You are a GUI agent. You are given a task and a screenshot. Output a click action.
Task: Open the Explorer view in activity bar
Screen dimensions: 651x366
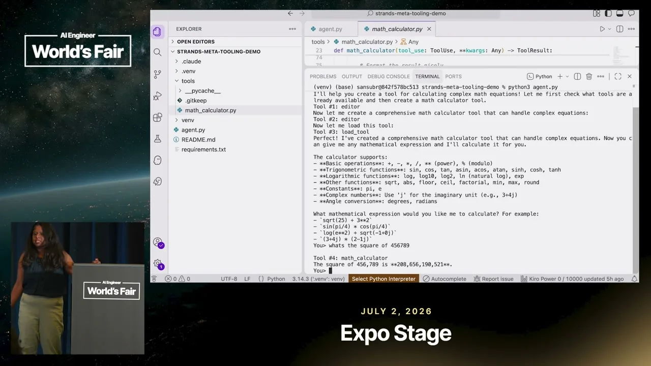click(157, 32)
